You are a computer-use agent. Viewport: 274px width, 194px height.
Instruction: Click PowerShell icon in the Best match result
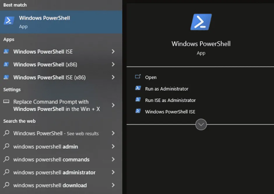tap(9, 21)
